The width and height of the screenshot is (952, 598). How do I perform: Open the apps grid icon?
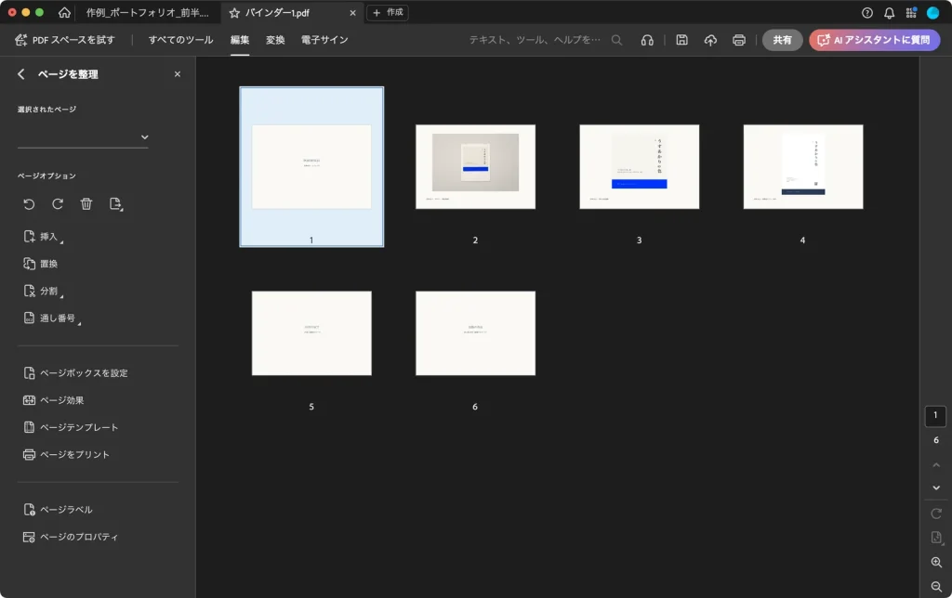tap(911, 13)
